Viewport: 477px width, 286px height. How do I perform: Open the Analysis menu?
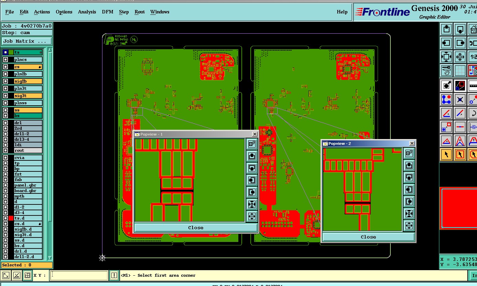(87, 12)
